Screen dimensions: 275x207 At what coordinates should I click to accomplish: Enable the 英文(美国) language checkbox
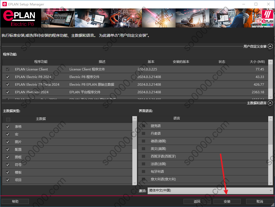click(143, 149)
